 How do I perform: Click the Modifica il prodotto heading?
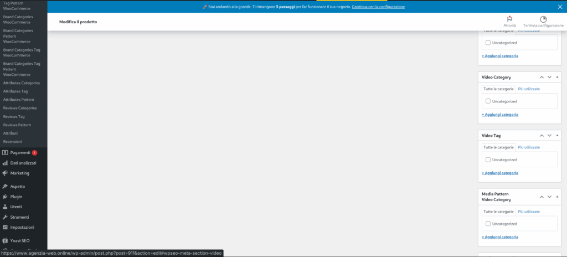(78, 22)
